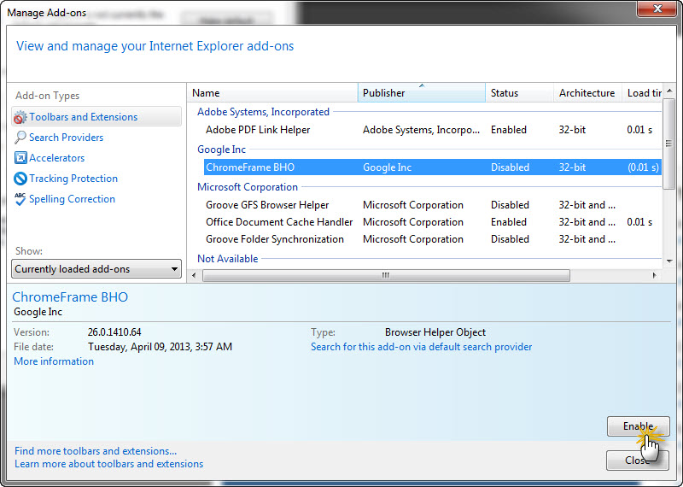Click the Not Available group header
Image resolution: width=683 pixels, height=487 pixels.
(x=227, y=259)
